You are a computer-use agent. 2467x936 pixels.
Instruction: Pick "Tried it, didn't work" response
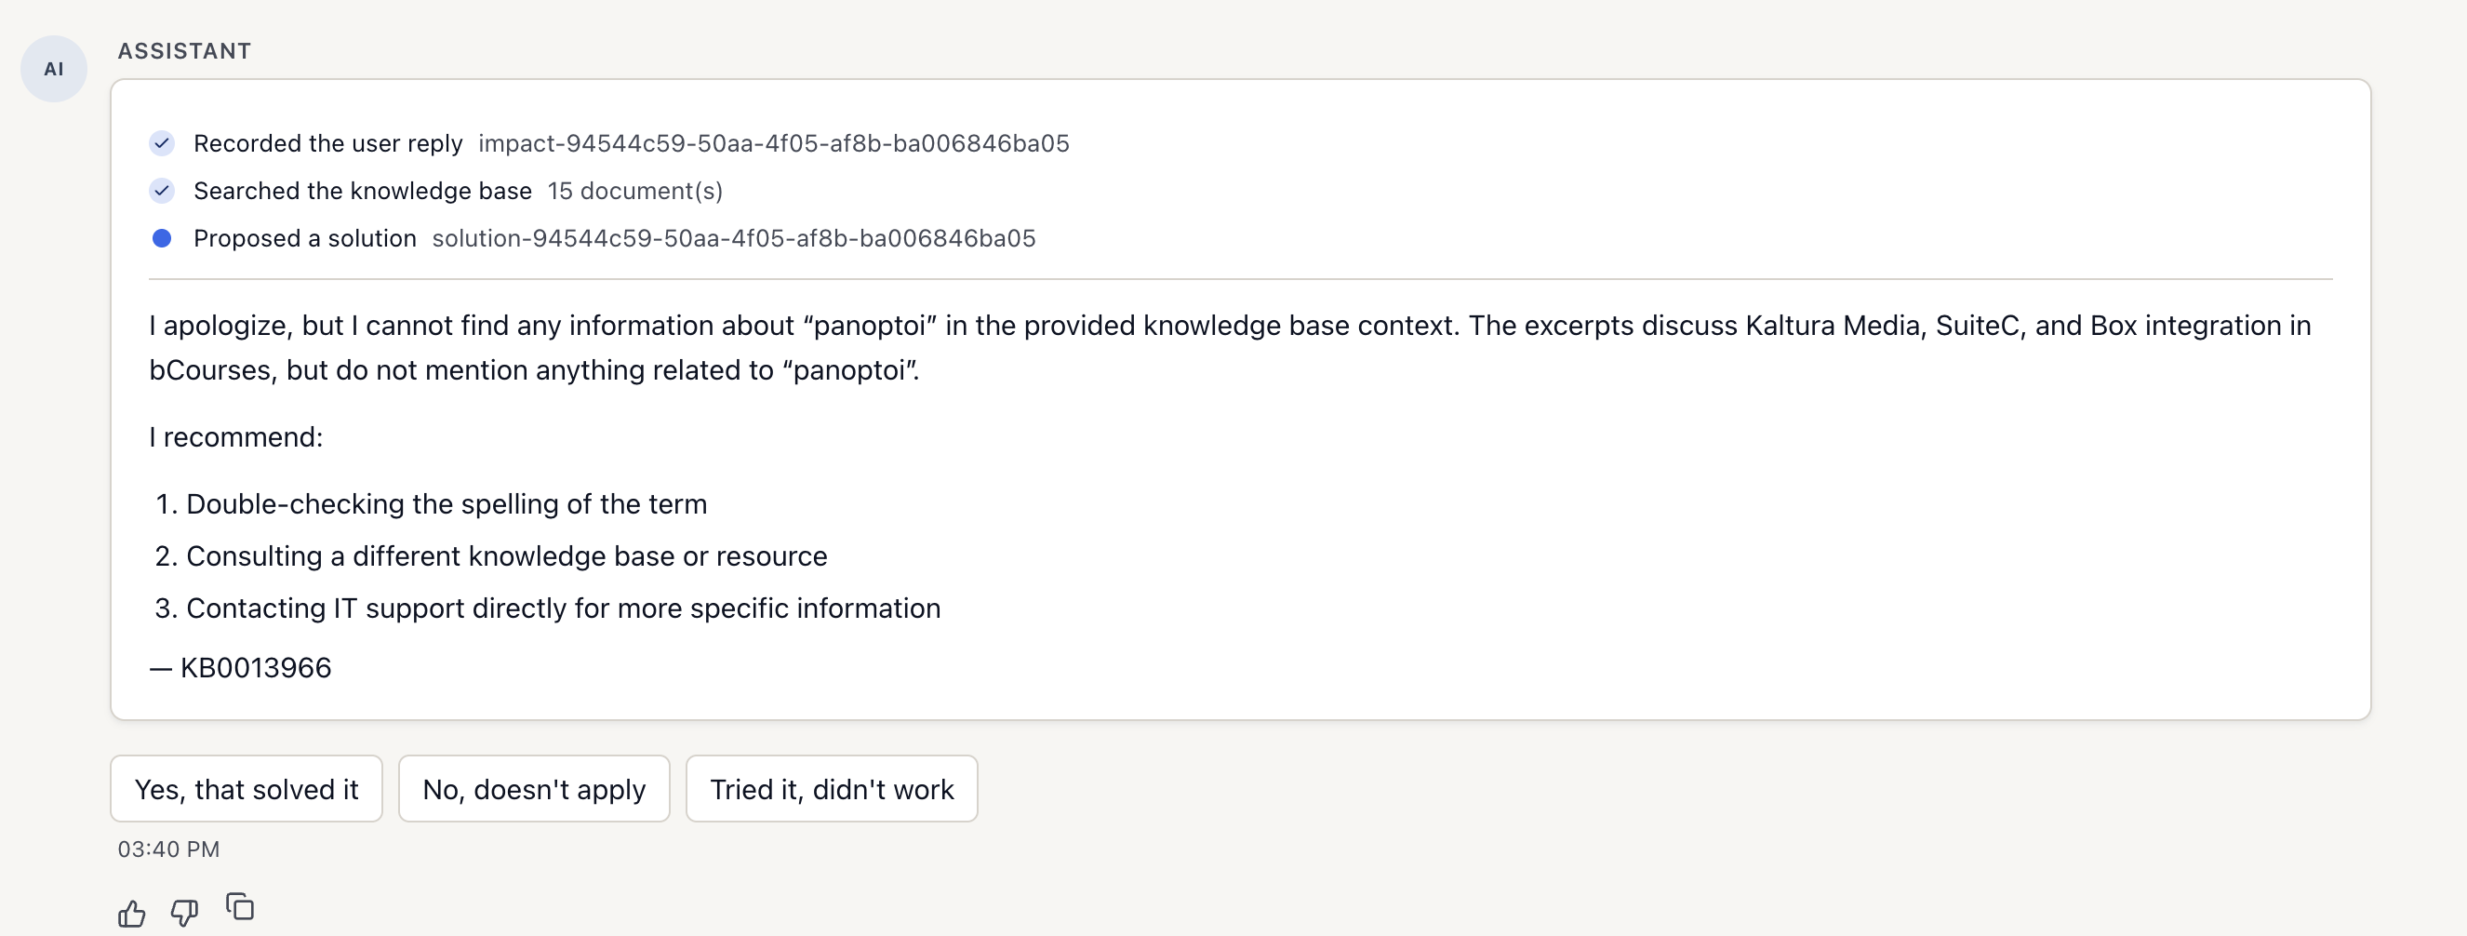pos(832,788)
